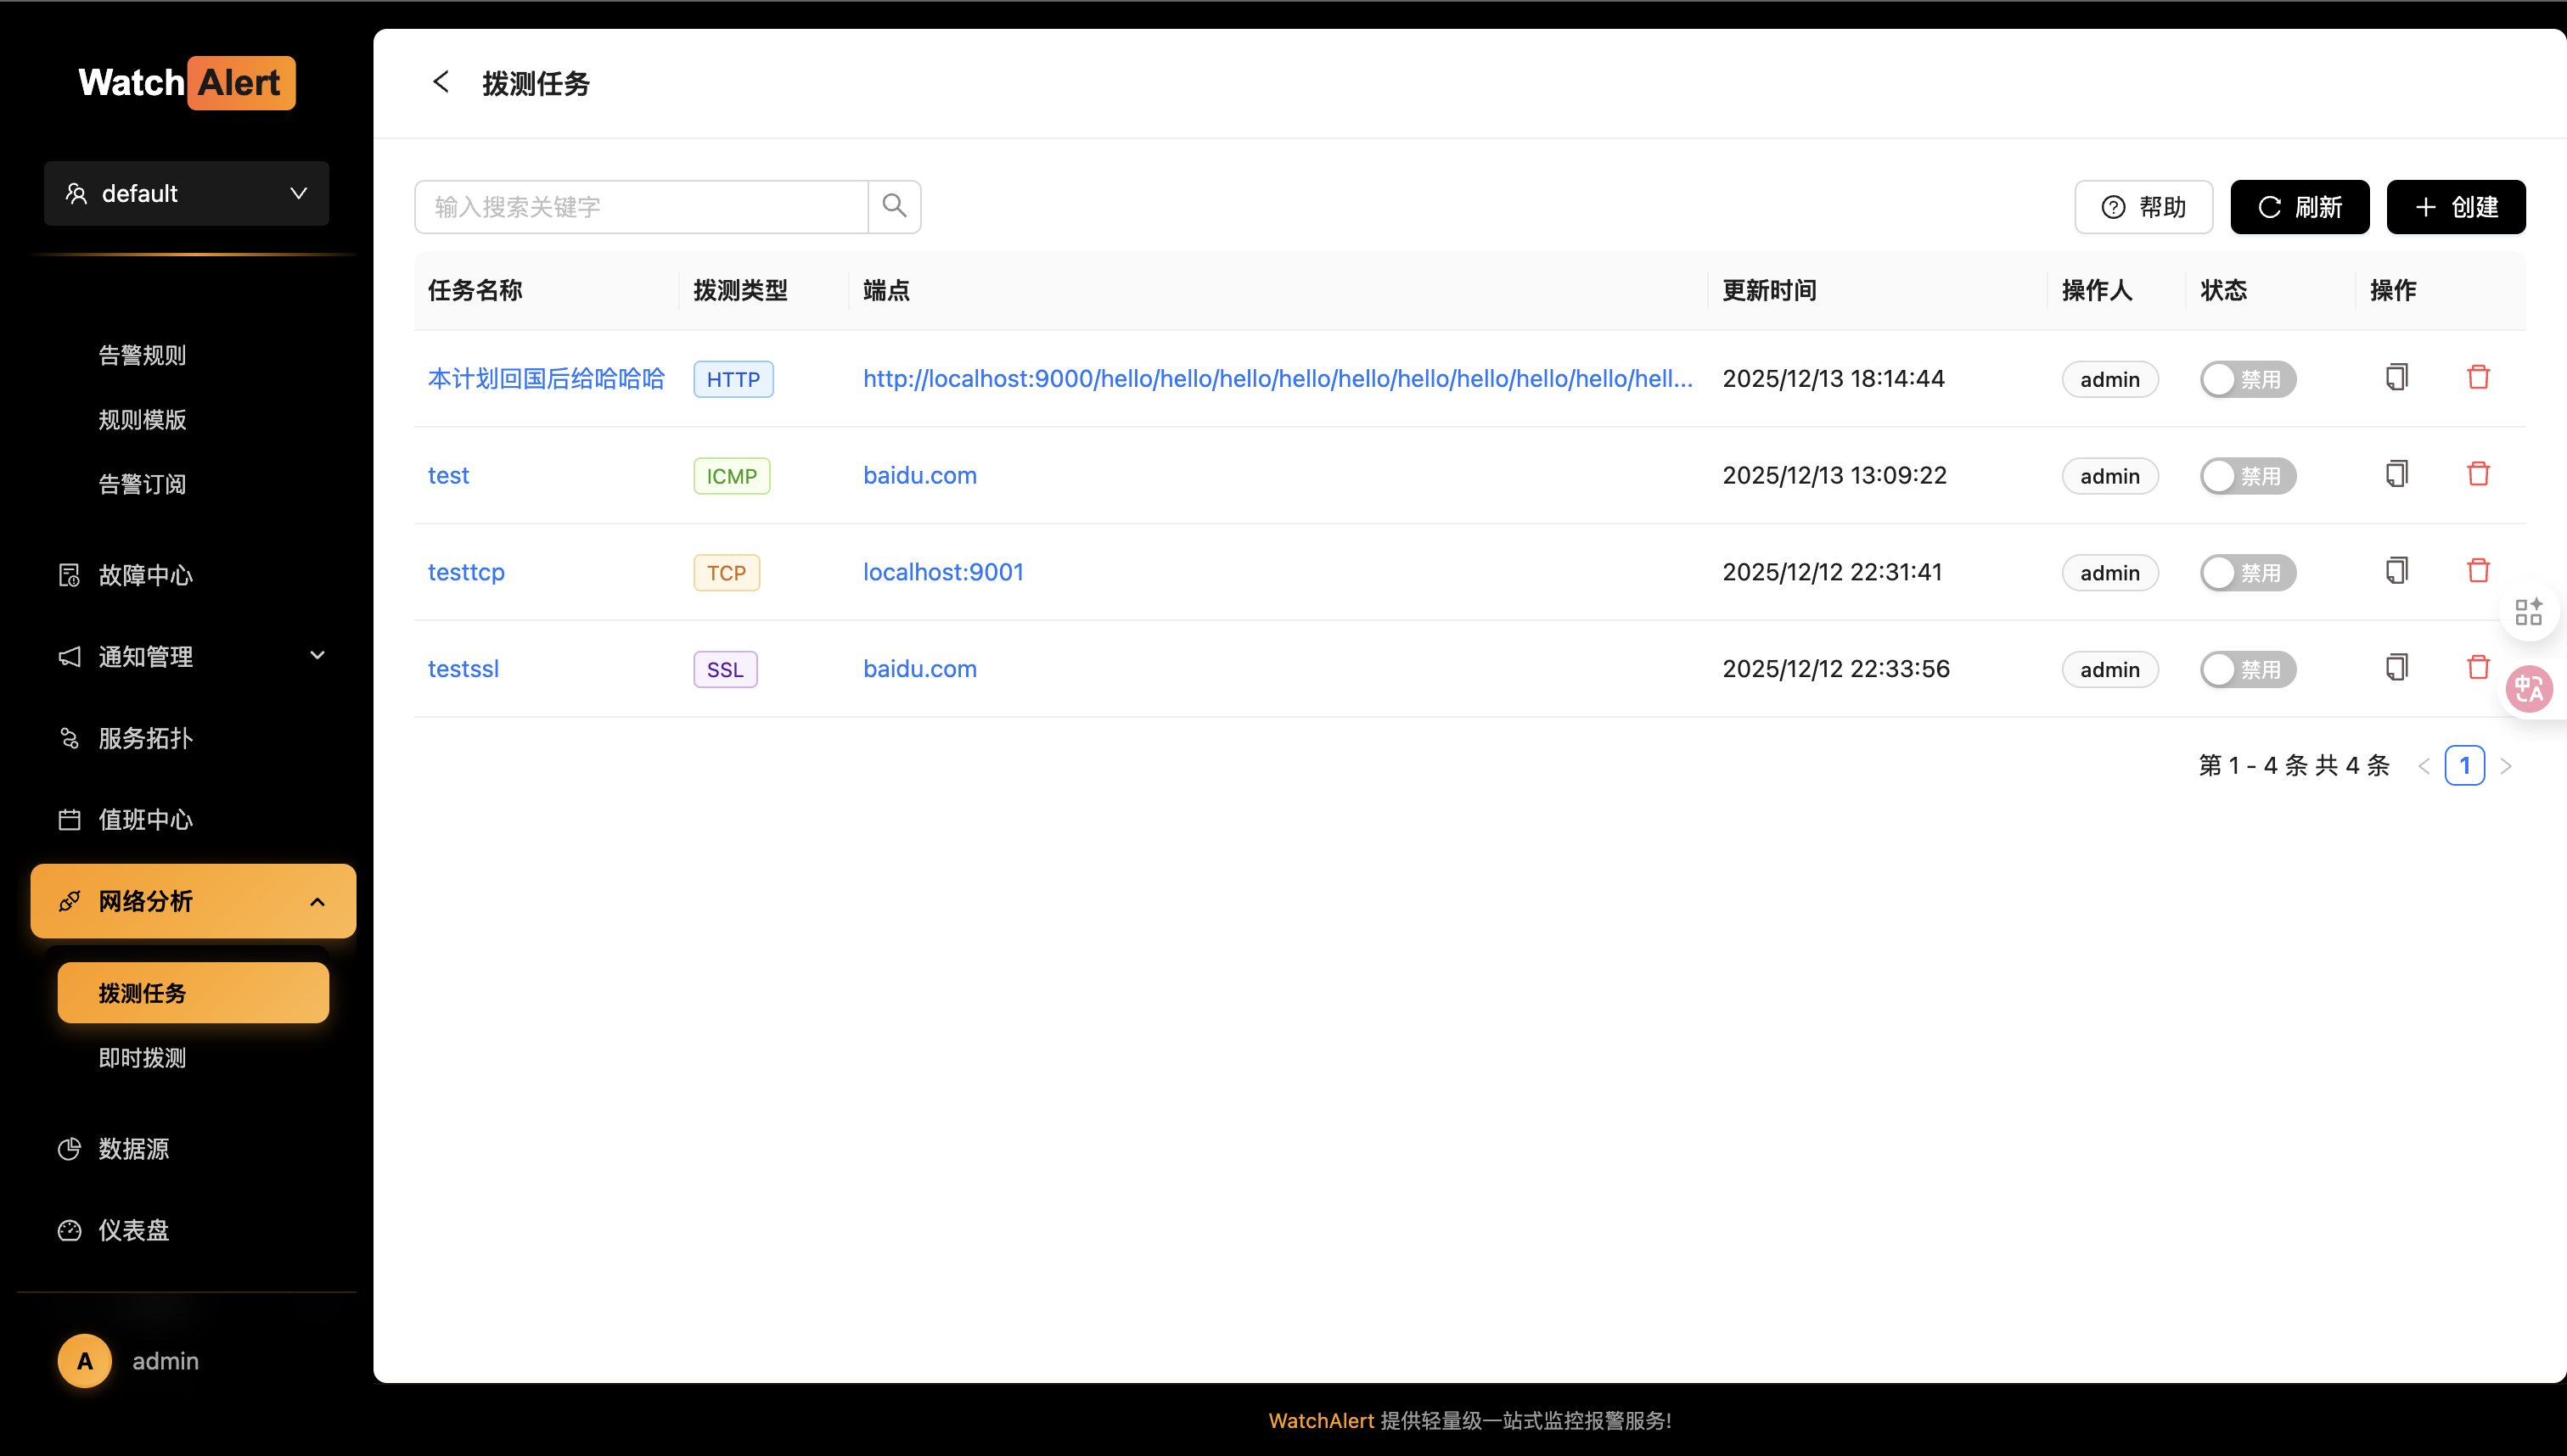This screenshot has width=2567, height=1456.
Task: Click the 创建 create button
Action: [x=2456, y=207]
